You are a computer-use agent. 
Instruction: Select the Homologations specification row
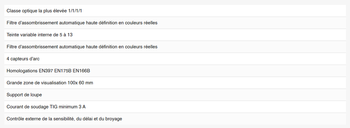tap(175, 71)
